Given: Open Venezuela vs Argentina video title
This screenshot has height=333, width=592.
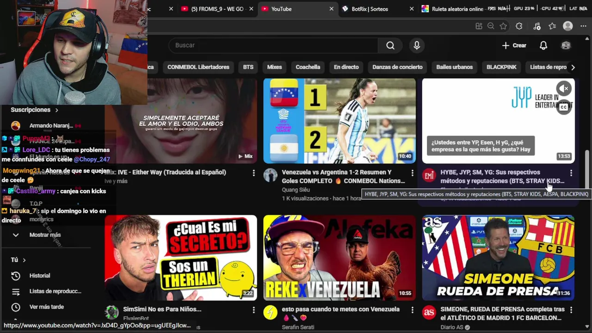Looking at the screenshot, I should coord(343,177).
